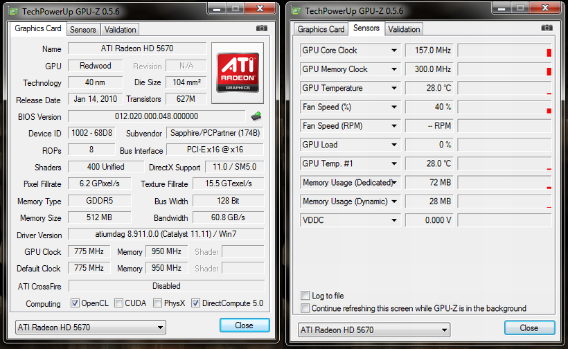Image resolution: width=568 pixels, height=349 pixels.
Task: Open the GPU Core Clock sensor dropdown
Action: click(393, 51)
